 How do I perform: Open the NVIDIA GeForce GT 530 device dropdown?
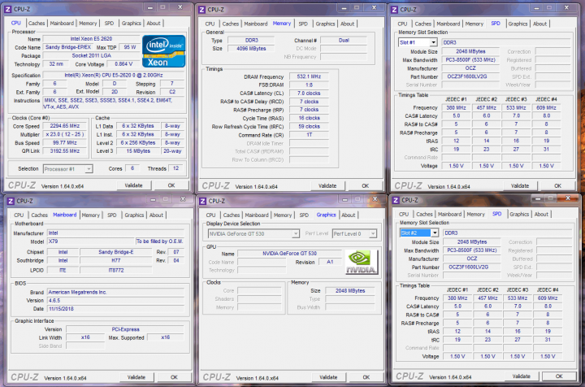coord(296,234)
